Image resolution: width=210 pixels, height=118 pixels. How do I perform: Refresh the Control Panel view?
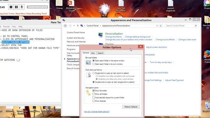[x=161, y=26]
